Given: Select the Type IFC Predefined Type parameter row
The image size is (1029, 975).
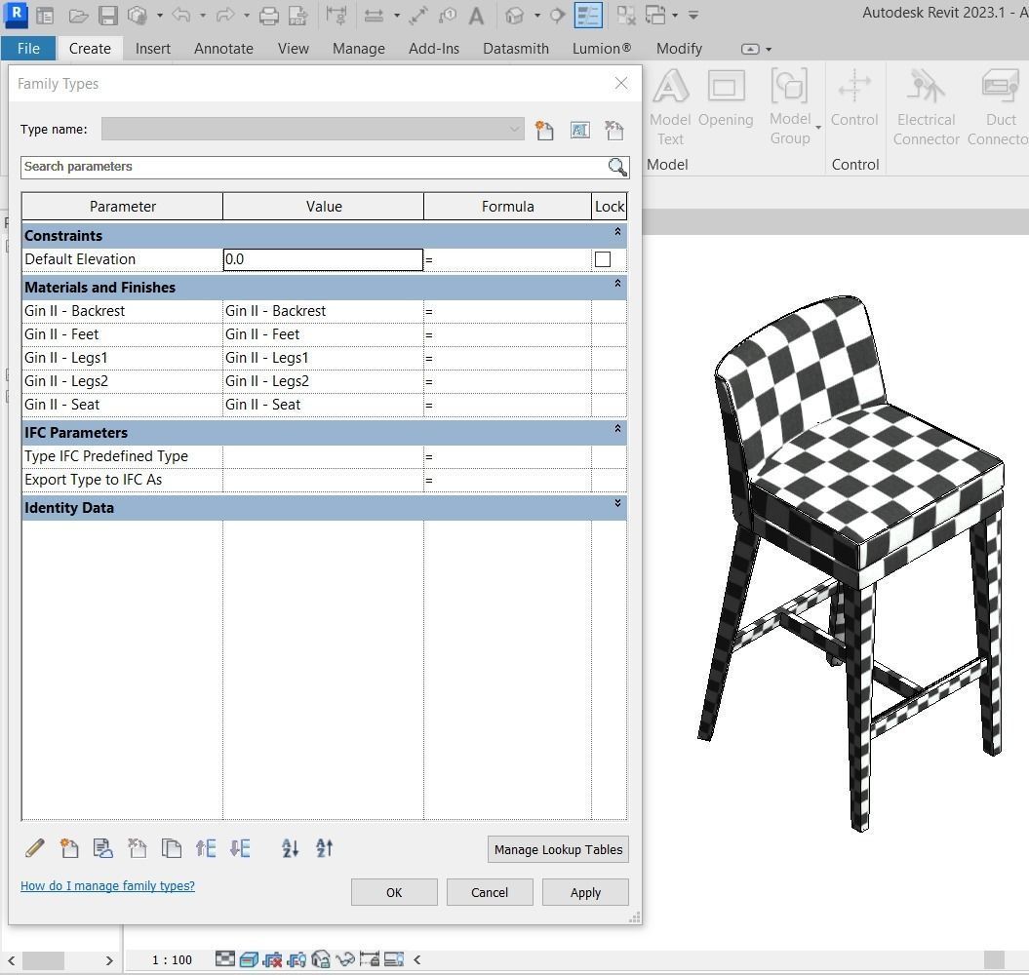Looking at the screenshot, I should pos(324,456).
